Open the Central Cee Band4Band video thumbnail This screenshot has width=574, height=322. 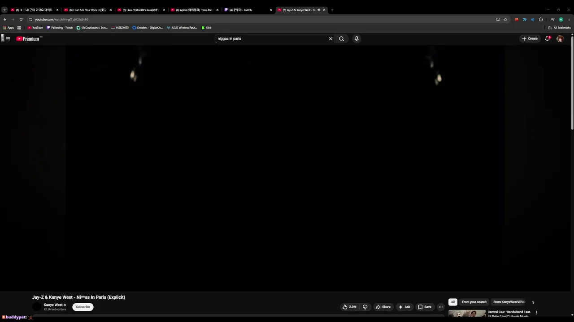coord(467,314)
